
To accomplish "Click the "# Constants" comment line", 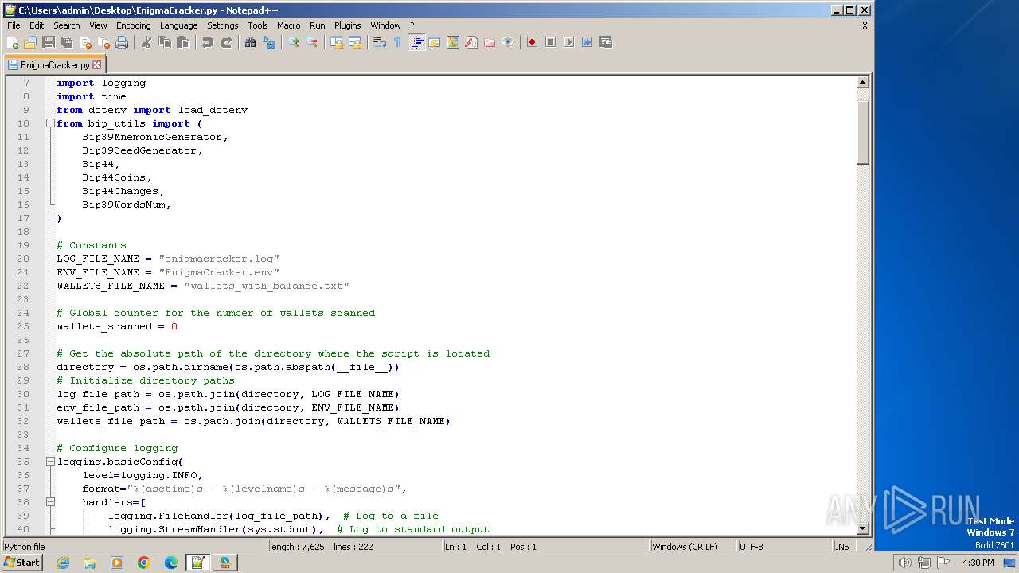I will tap(92, 245).
